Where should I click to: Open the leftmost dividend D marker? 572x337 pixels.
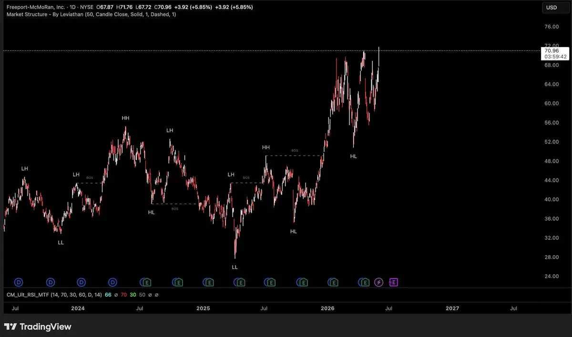point(19,282)
